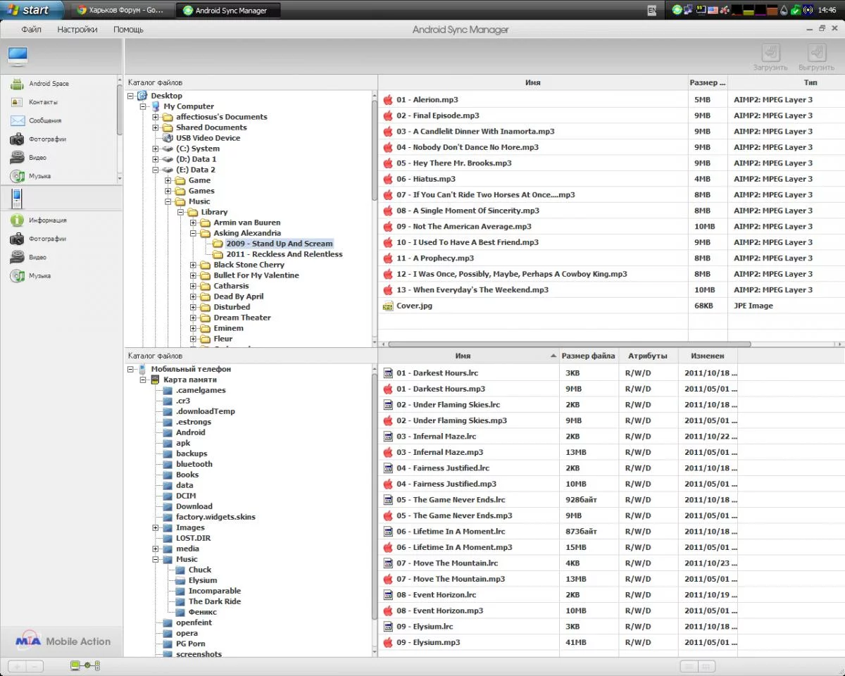This screenshot has height=676, width=845.
Task: Click the Windows start button
Action: (30, 10)
